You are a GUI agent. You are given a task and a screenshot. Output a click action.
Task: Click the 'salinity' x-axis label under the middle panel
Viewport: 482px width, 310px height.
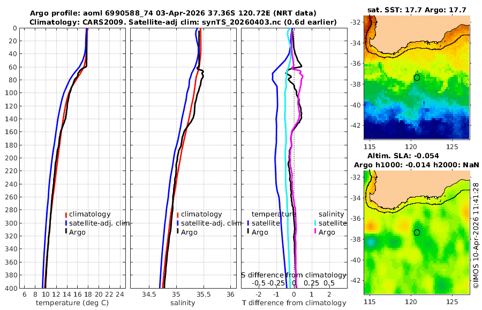click(x=183, y=303)
